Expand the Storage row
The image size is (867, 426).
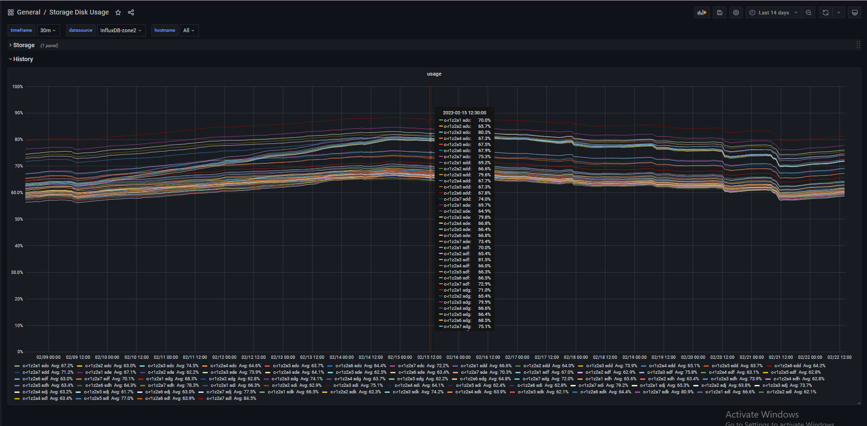coord(23,45)
